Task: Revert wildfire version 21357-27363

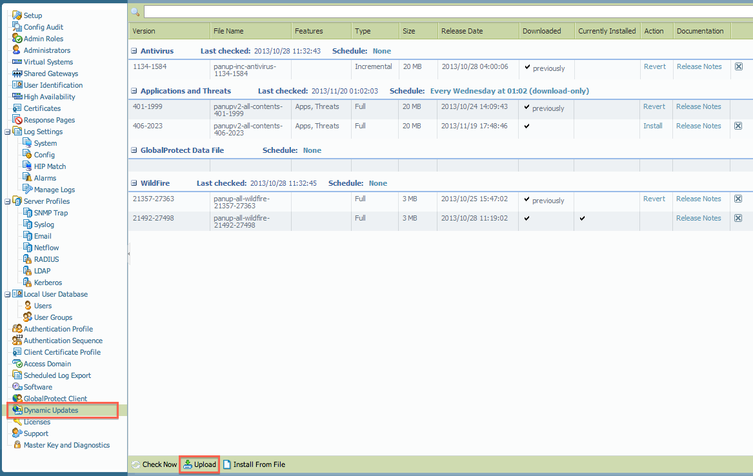Action: pos(654,199)
